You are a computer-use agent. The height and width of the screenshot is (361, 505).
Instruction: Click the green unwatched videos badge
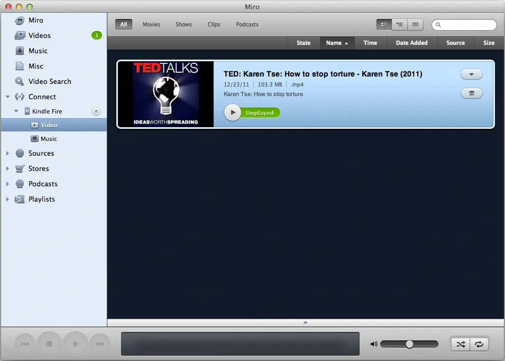pyautogui.click(x=97, y=35)
